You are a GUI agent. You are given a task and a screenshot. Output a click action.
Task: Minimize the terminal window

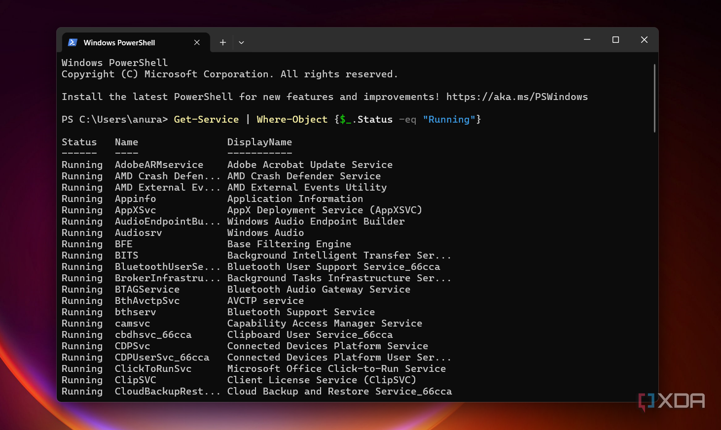(x=586, y=39)
